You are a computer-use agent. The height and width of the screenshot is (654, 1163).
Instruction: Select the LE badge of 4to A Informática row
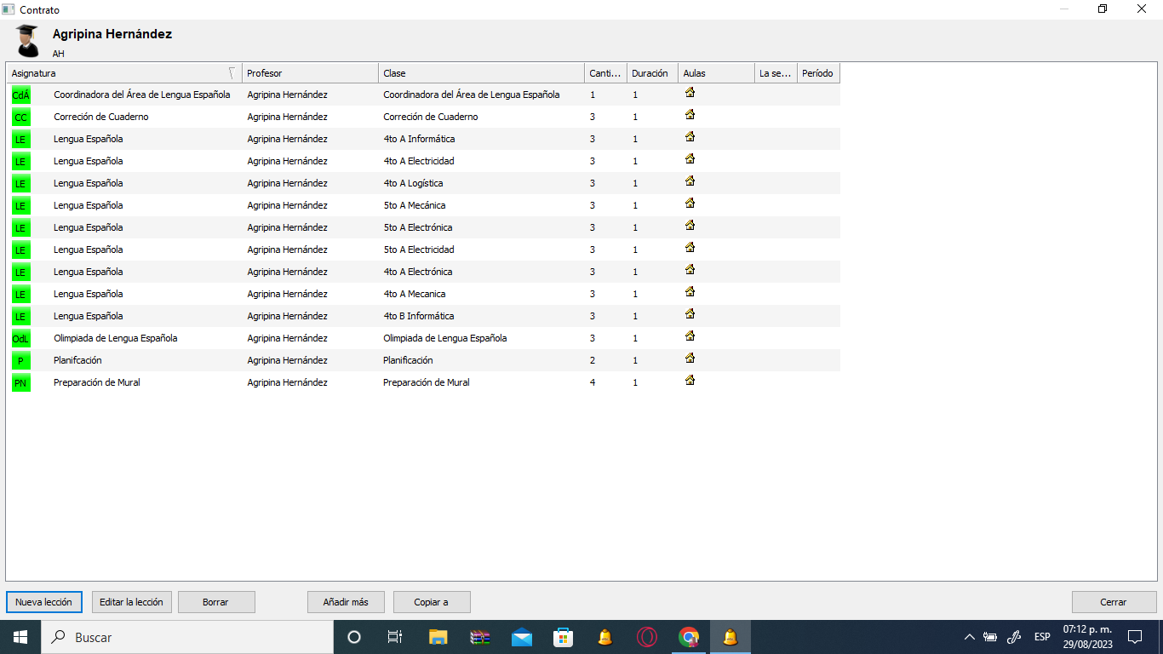(x=20, y=140)
